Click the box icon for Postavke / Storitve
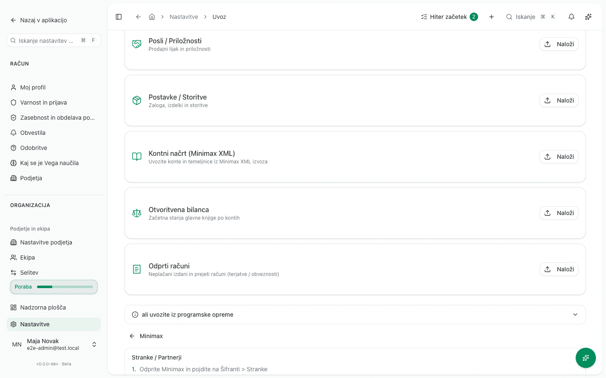606x378 pixels. coord(137,100)
